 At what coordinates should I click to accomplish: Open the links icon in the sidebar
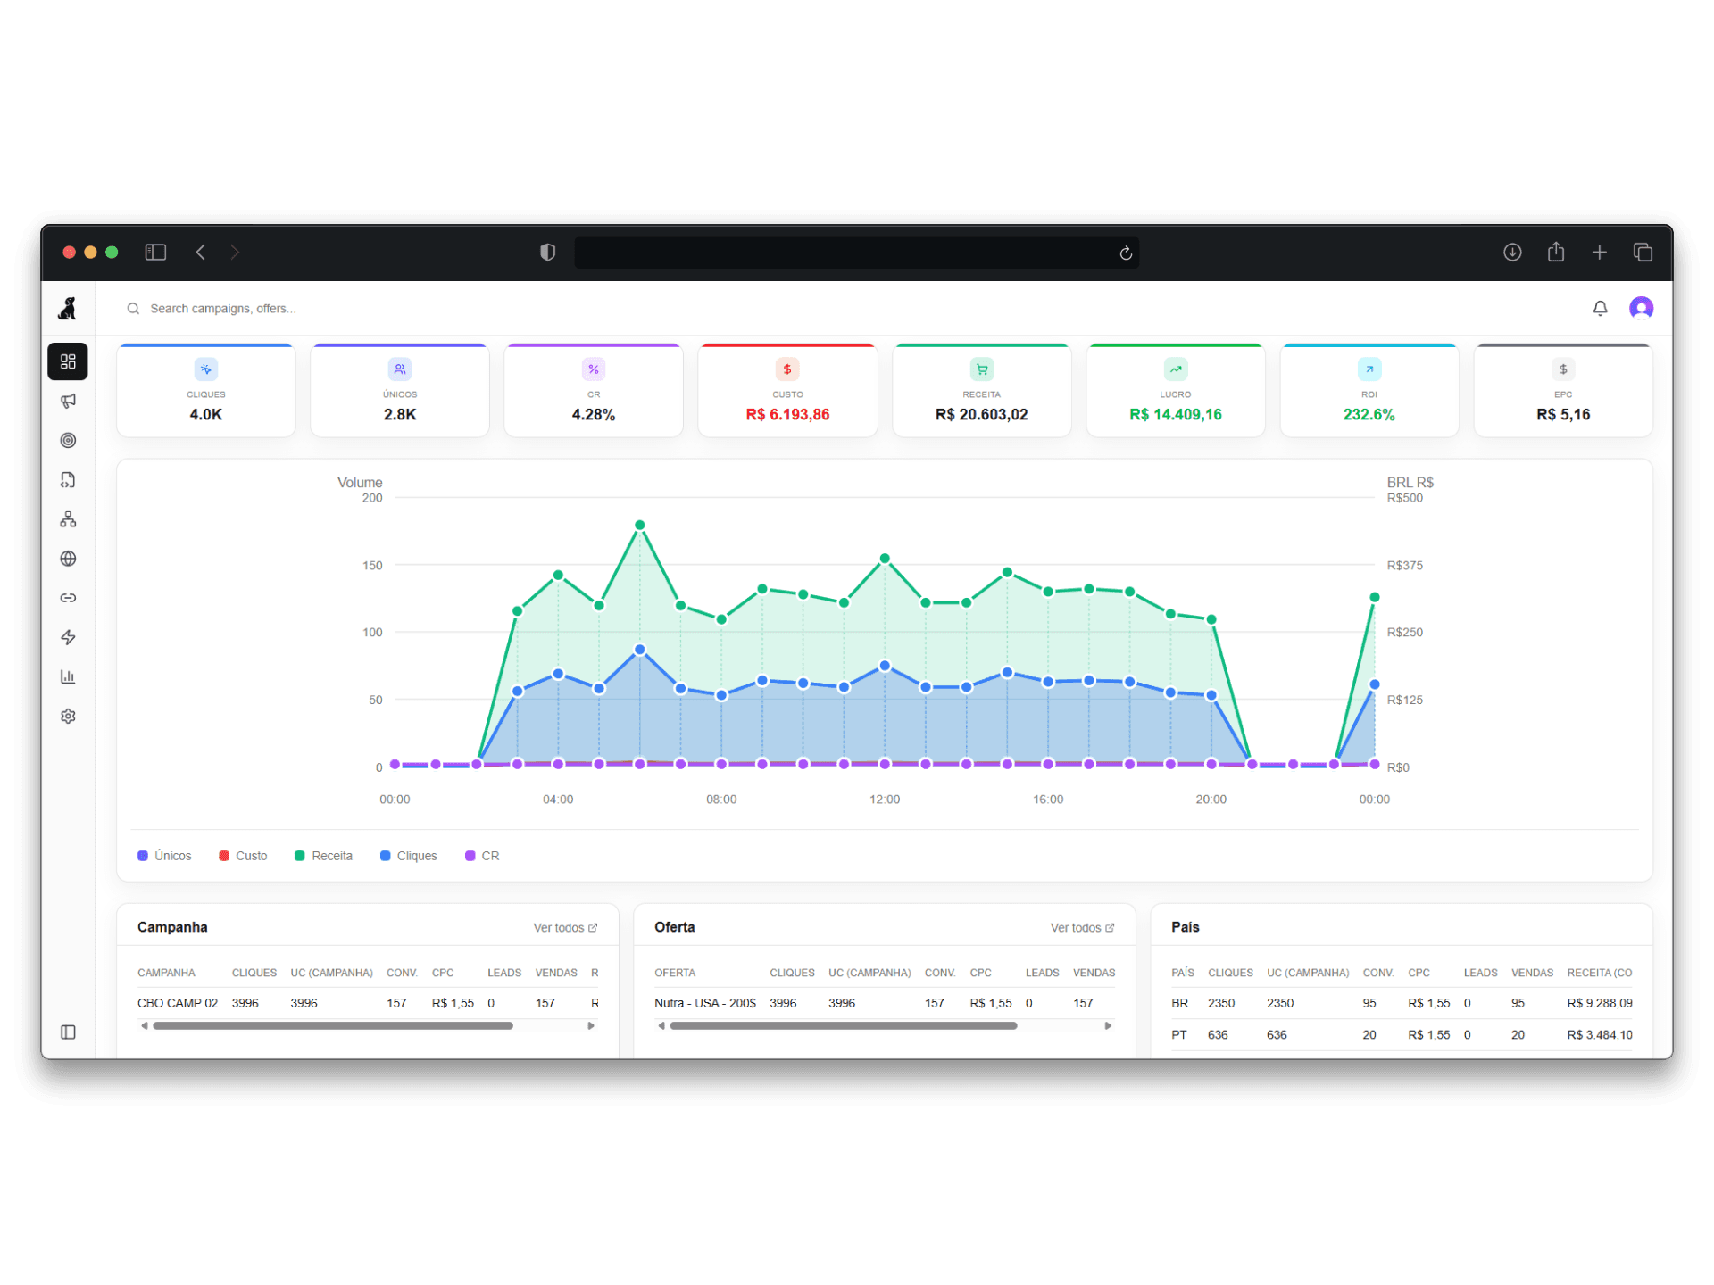pyautogui.click(x=68, y=597)
